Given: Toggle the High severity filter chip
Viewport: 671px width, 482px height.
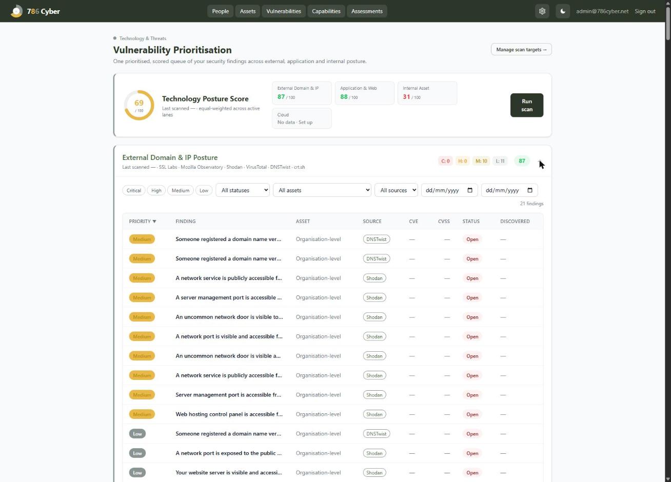Looking at the screenshot, I should coord(156,190).
